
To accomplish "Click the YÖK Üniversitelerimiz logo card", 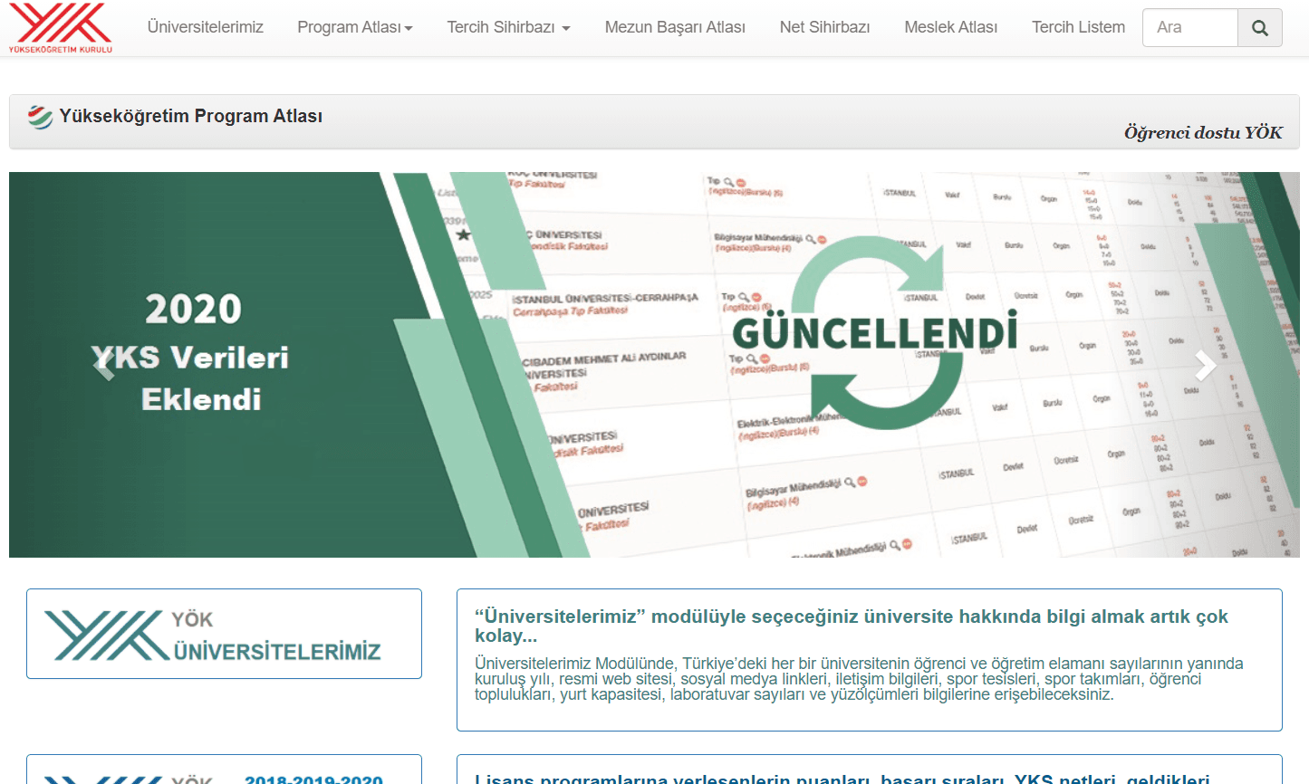I will 224,634.
